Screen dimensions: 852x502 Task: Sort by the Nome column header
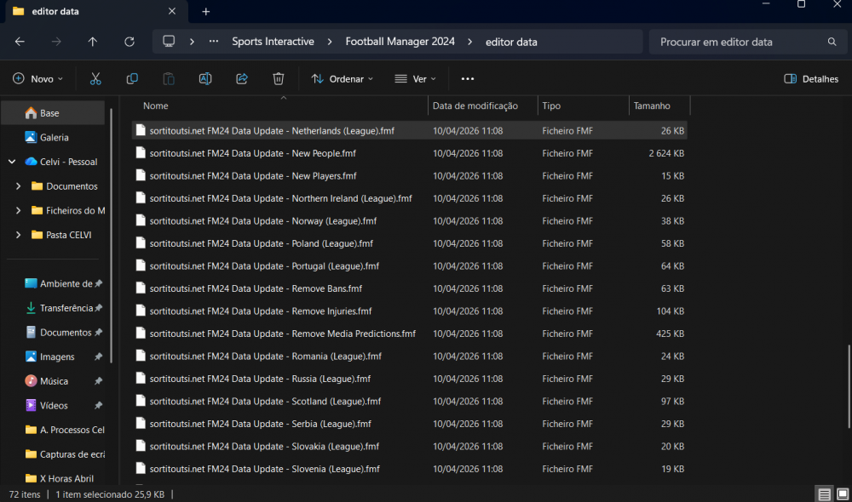[x=280, y=106]
